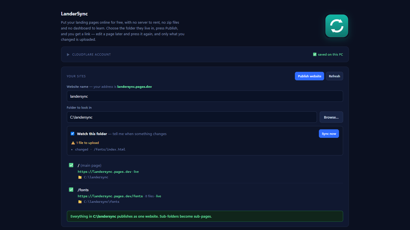Click the Folder to look in path field
410x230 pixels.
pyautogui.click(x=192, y=117)
